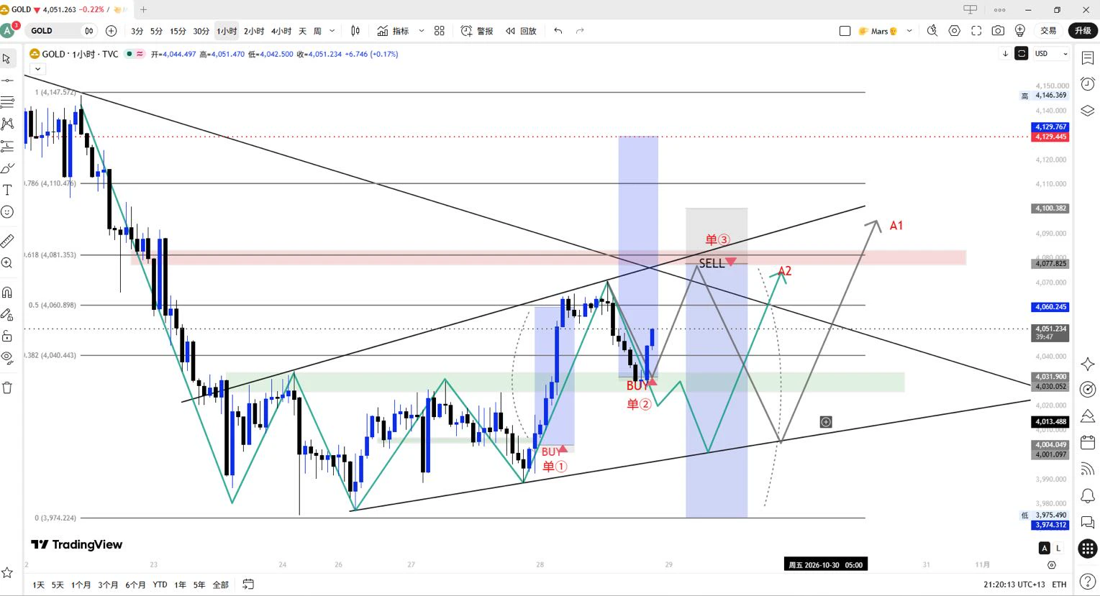Image resolution: width=1100 pixels, height=596 pixels.
Task: Open the layout templates grid icon
Action: [440, 31]
